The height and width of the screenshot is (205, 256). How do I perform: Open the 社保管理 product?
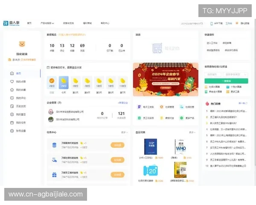(x=167, y=107)
